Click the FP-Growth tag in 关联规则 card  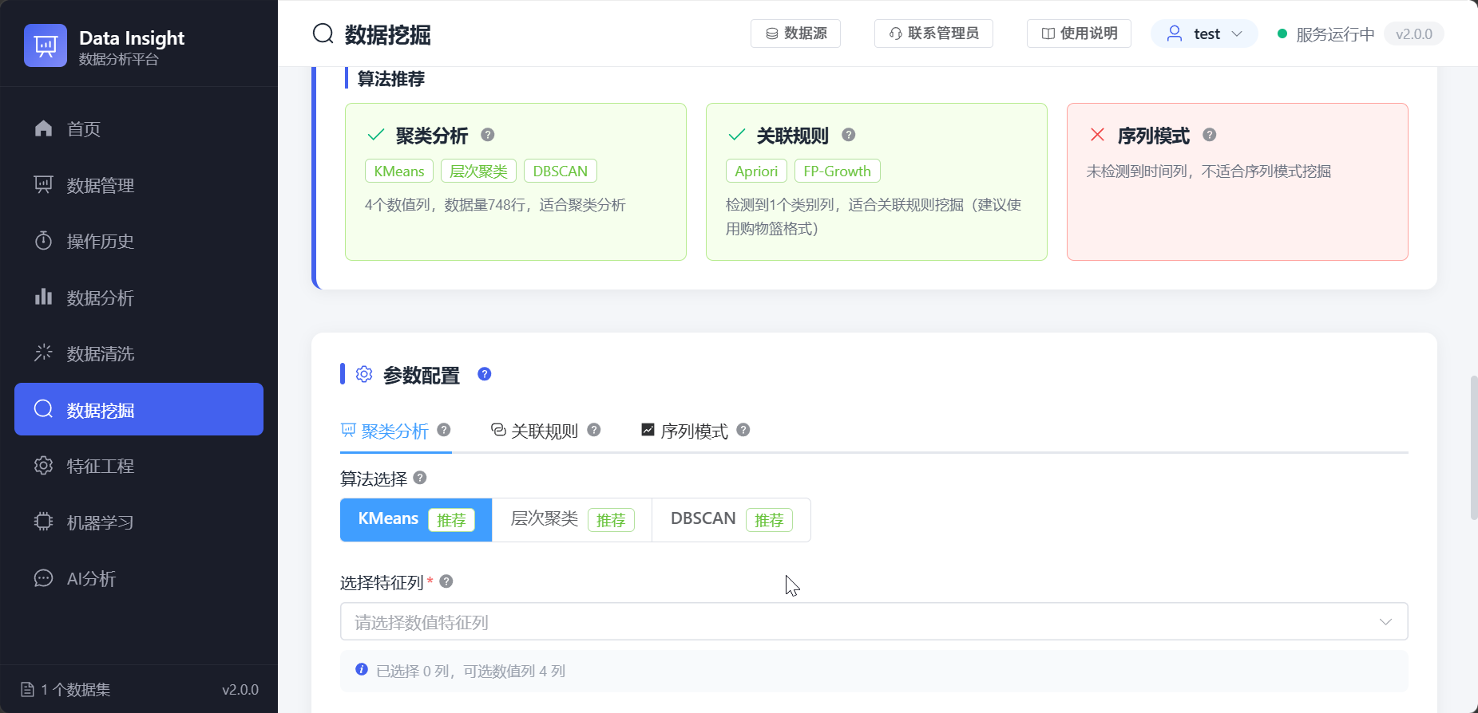837,171
